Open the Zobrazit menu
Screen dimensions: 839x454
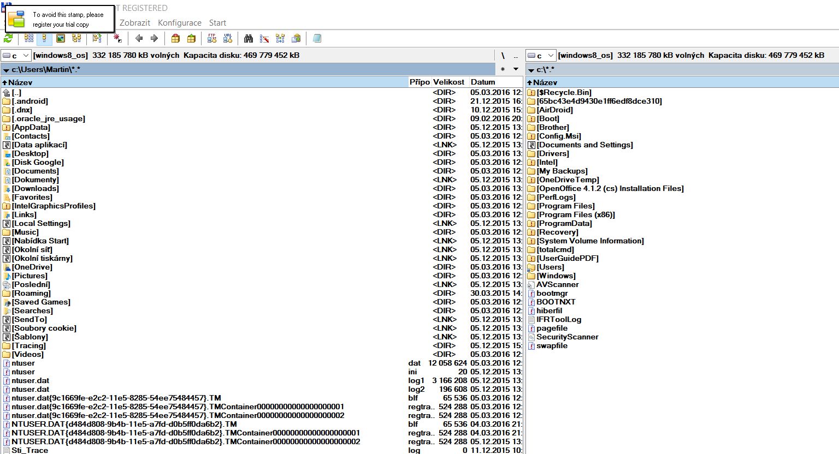coord(134,23)
